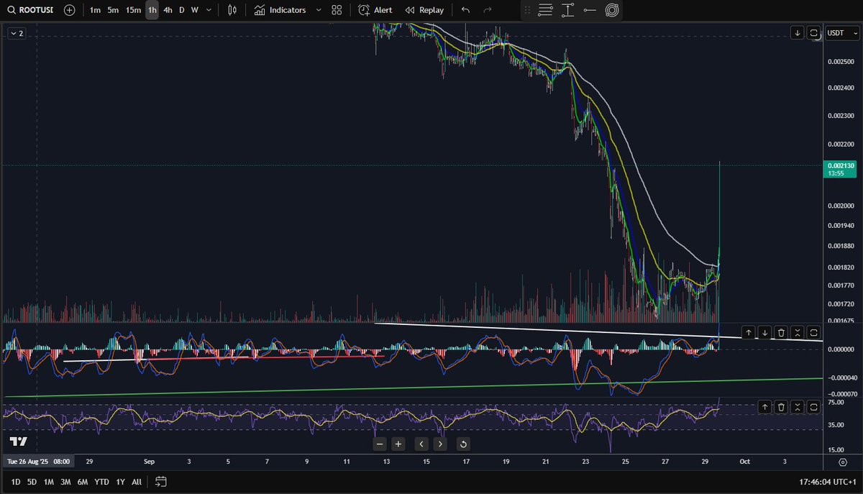Select the 1h timeframe
Screen dimensions: 863x494
click(x=152, y=10)
